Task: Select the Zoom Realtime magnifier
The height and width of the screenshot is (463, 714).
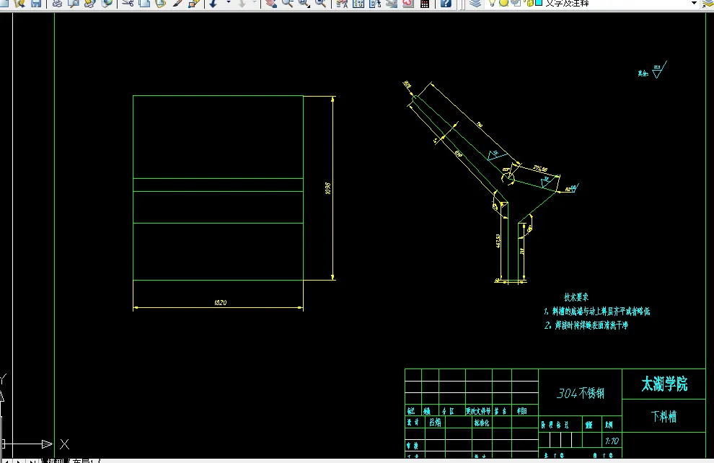Action: click(x=287, y=3)
